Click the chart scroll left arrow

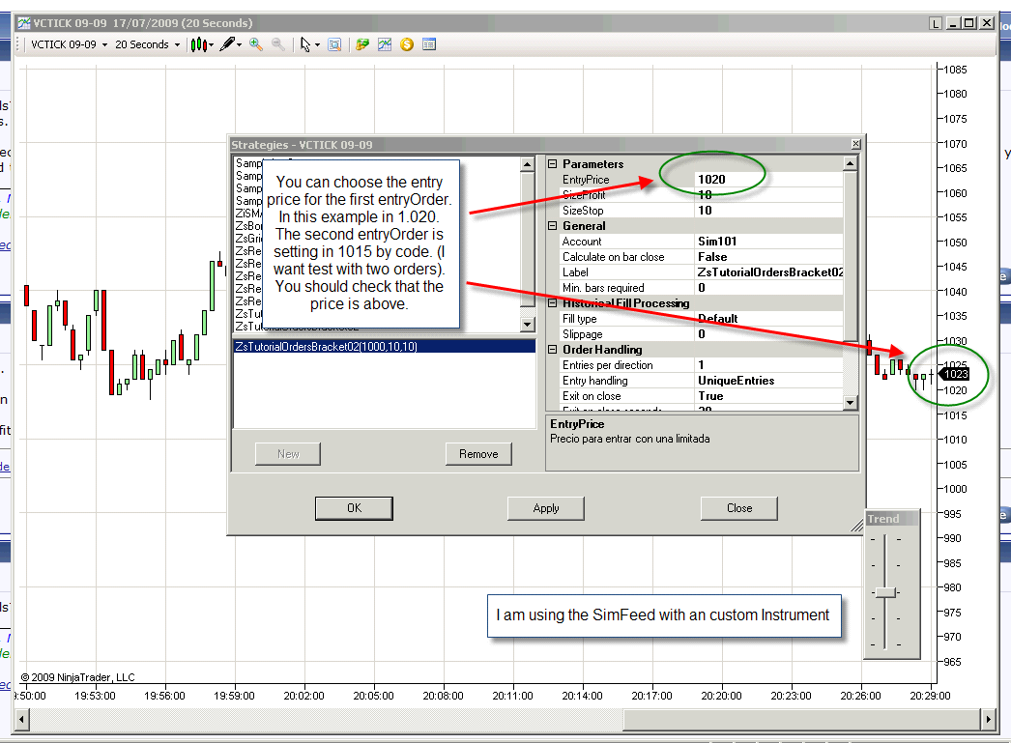pyautogui.click(x=21, y=719)
